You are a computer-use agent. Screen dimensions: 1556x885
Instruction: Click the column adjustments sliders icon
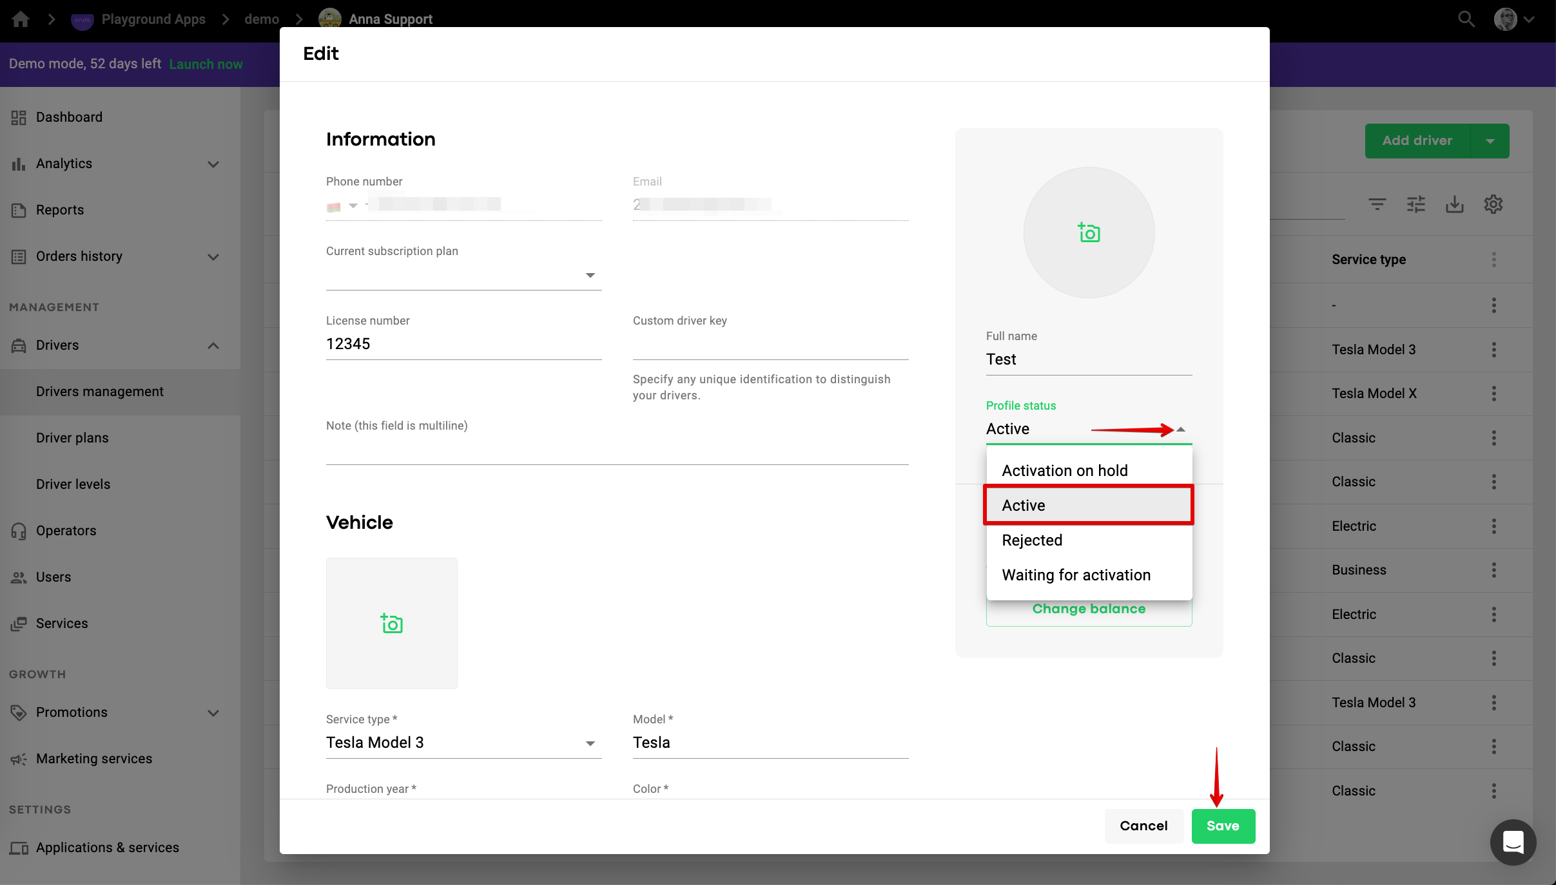click(1415, 205)
